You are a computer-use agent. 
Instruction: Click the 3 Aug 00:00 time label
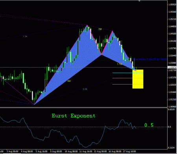[13, 152]
